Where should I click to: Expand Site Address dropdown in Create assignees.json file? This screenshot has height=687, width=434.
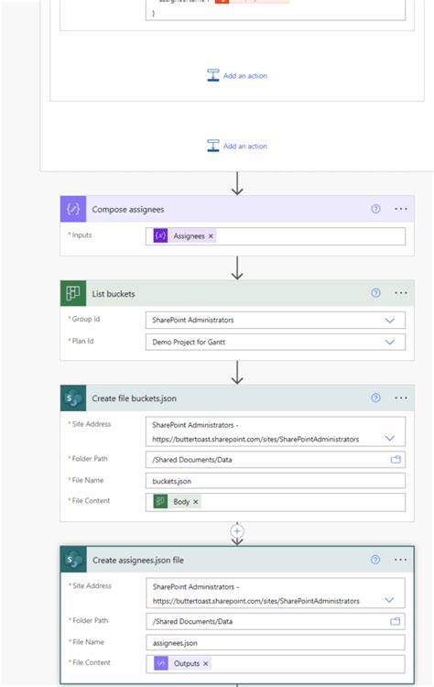[x=389, y=600]
